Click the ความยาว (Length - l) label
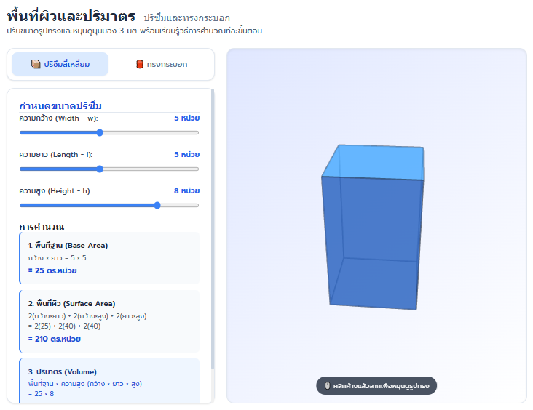Screen dimensions: 533x410 (x=56, y=155)
